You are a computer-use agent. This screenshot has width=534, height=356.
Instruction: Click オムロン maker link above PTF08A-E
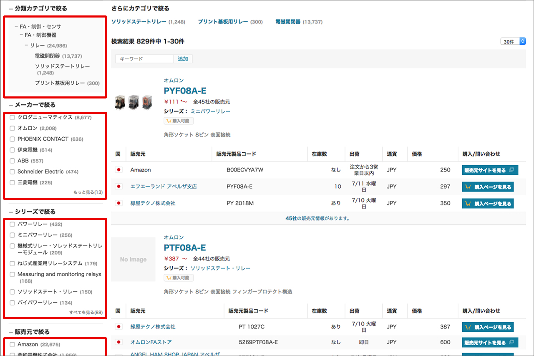point(174,237)
